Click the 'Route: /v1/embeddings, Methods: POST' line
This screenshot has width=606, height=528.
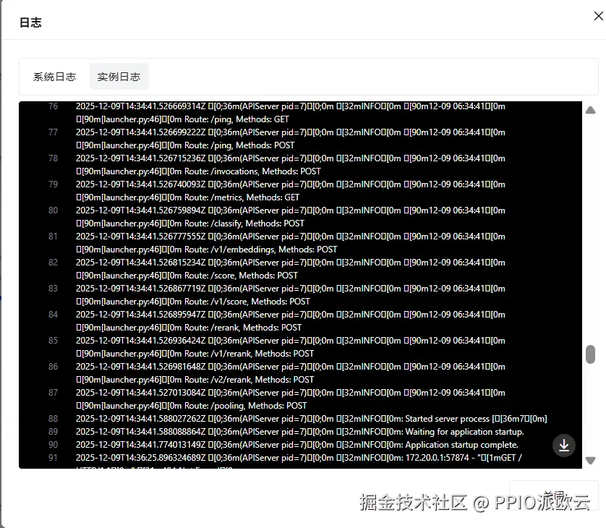pos(260,250)
